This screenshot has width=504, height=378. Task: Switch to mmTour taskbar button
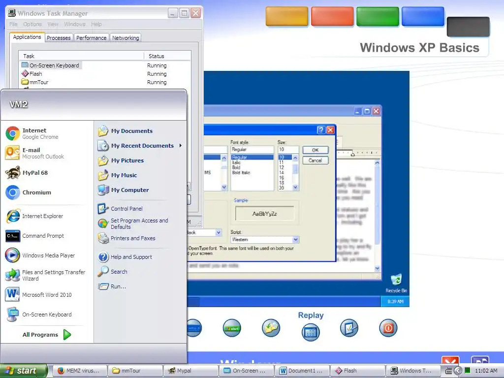click(135, 371)
